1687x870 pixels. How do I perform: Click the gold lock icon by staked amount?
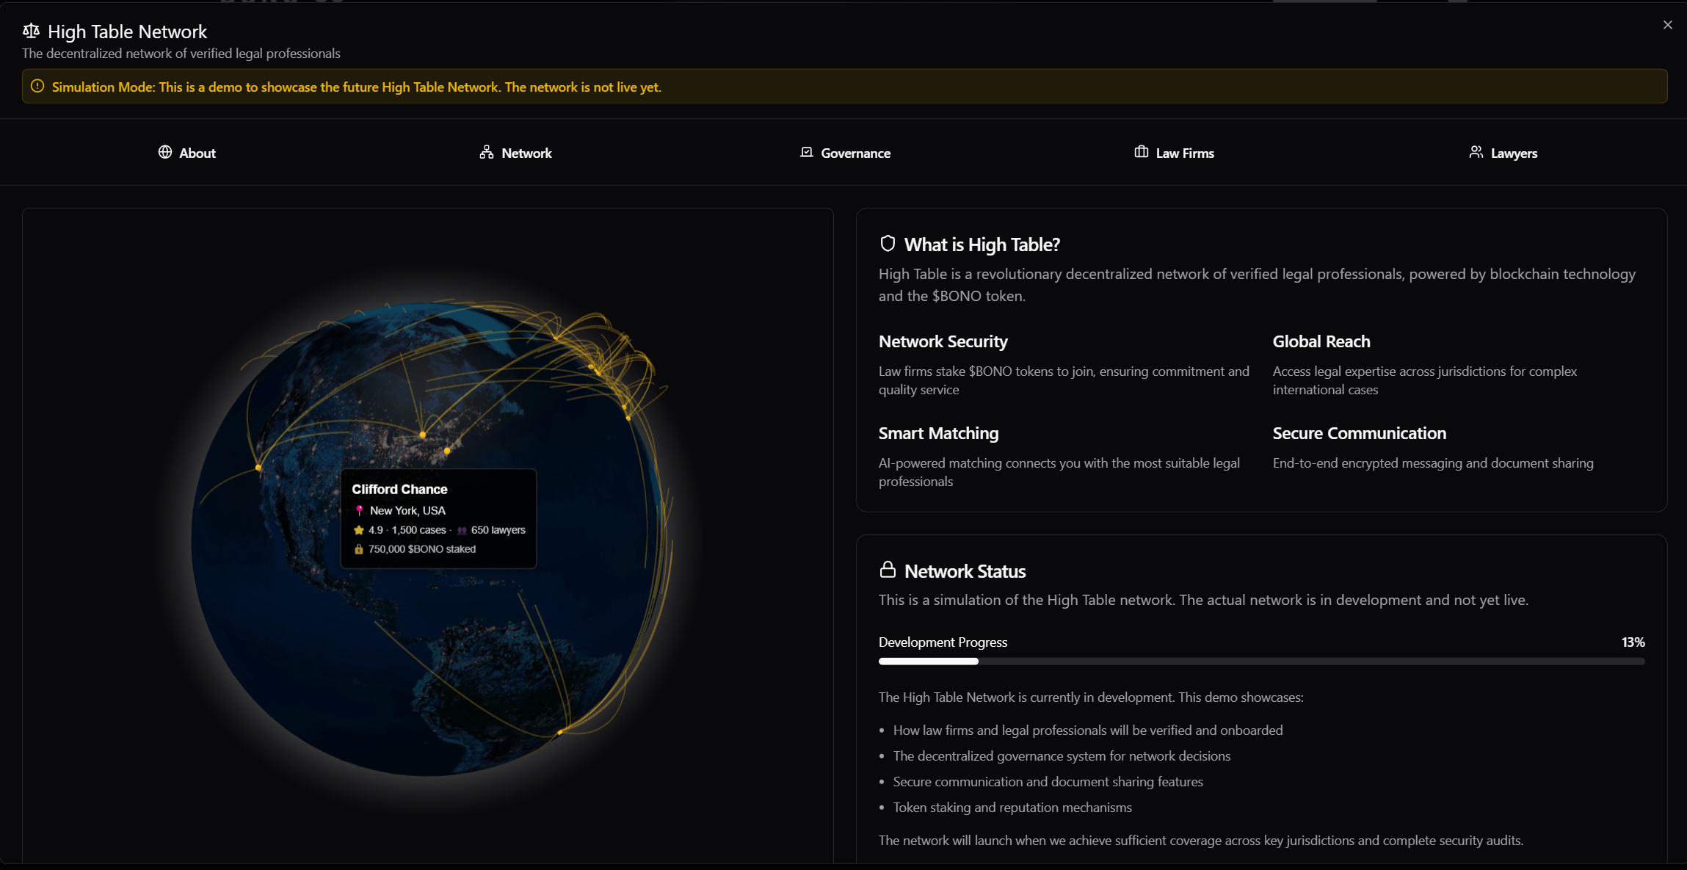coord(359,549)
